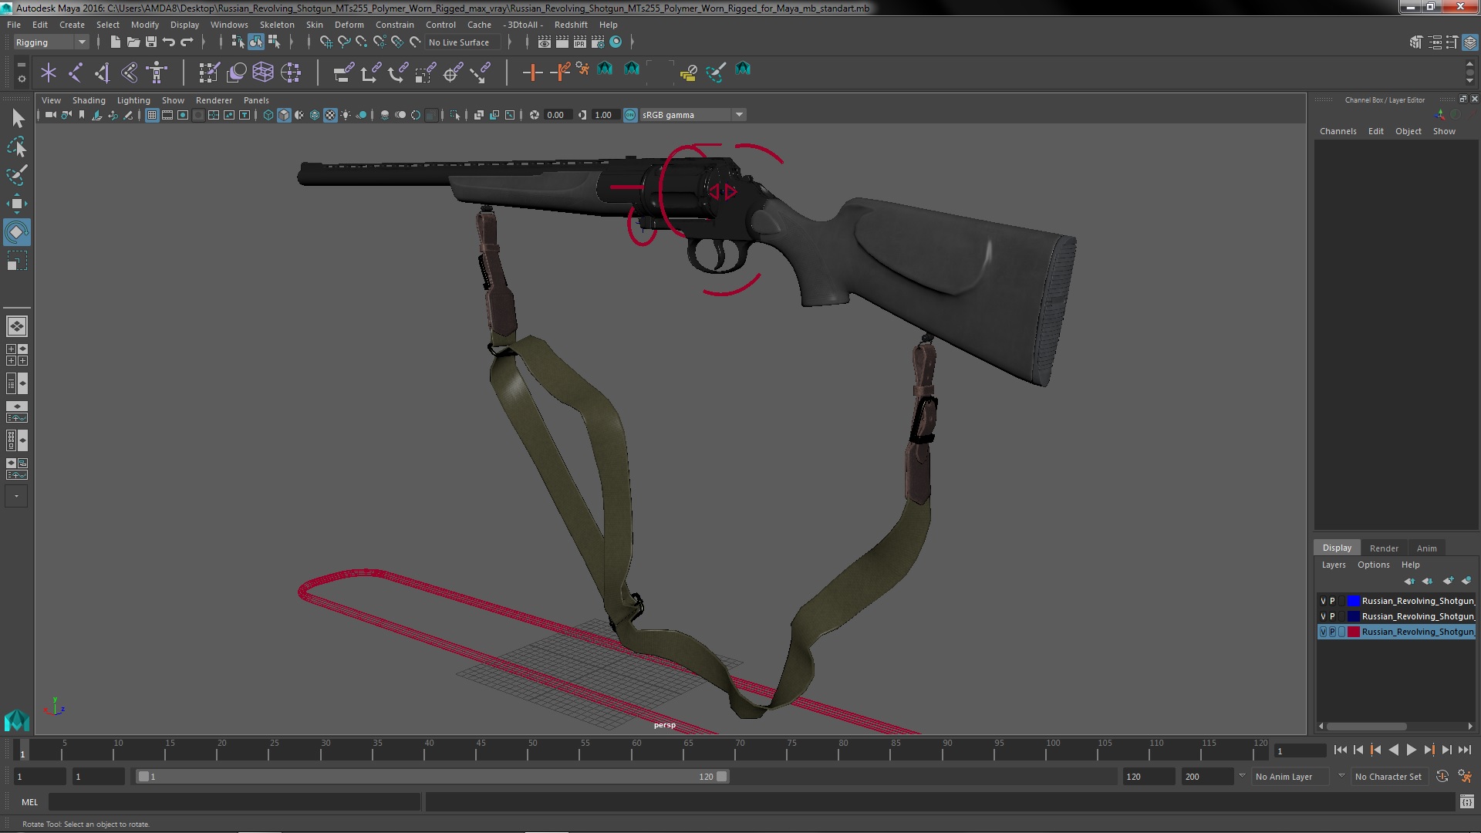
Task: Open viewport Shading menu
Action: click(x=89, y=100)
